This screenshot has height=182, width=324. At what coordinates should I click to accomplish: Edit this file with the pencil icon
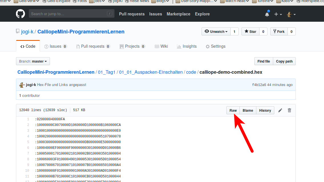point(280,111)
